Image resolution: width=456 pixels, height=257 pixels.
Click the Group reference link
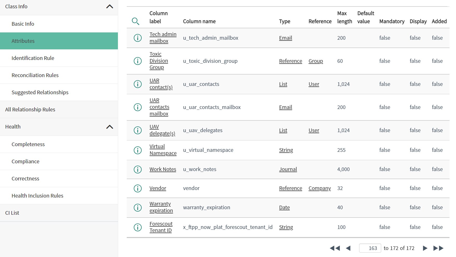(x=316, y=61)
